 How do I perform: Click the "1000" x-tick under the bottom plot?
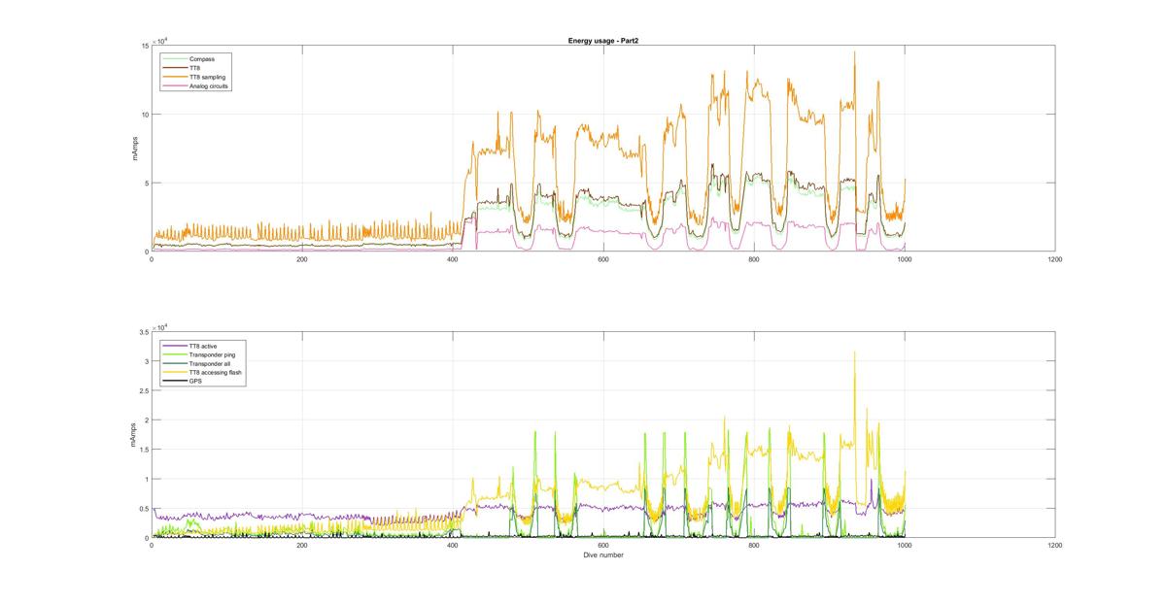[905, 546]
